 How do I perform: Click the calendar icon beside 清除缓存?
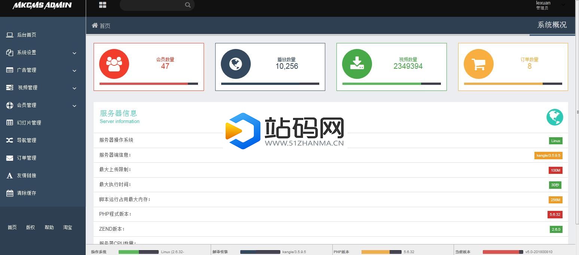pos(10,193)
